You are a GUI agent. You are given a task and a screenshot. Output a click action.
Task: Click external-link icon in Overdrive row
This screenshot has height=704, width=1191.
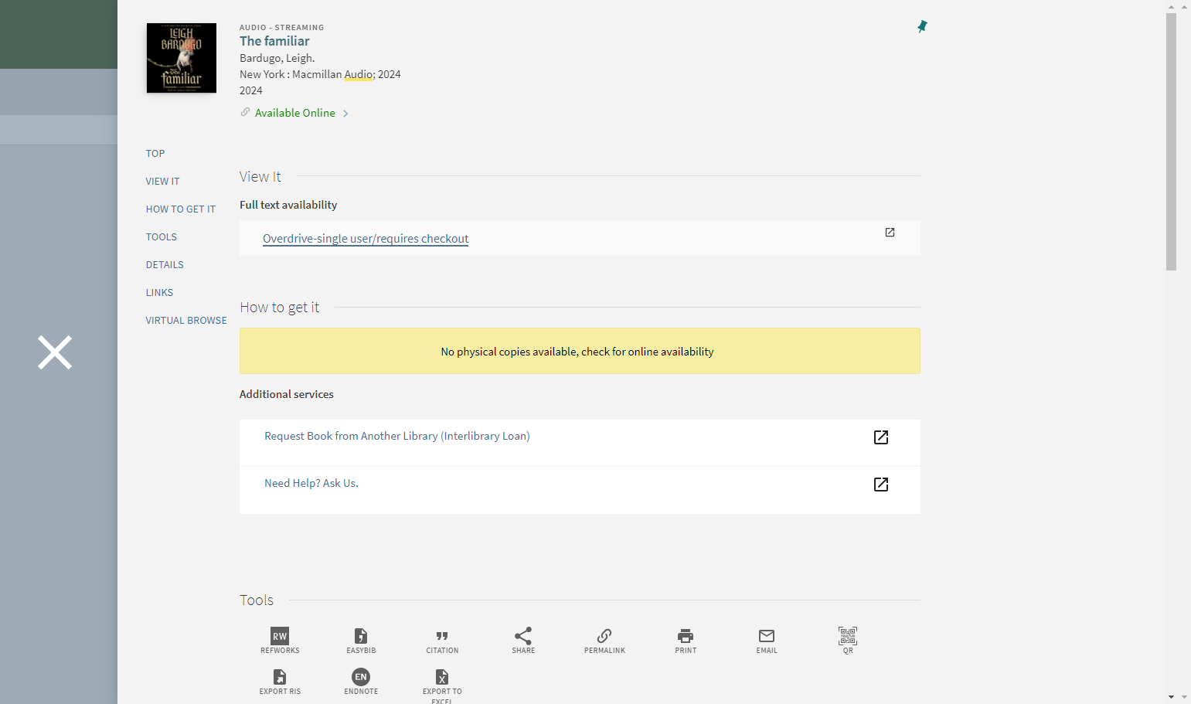(x=890, y=233)
